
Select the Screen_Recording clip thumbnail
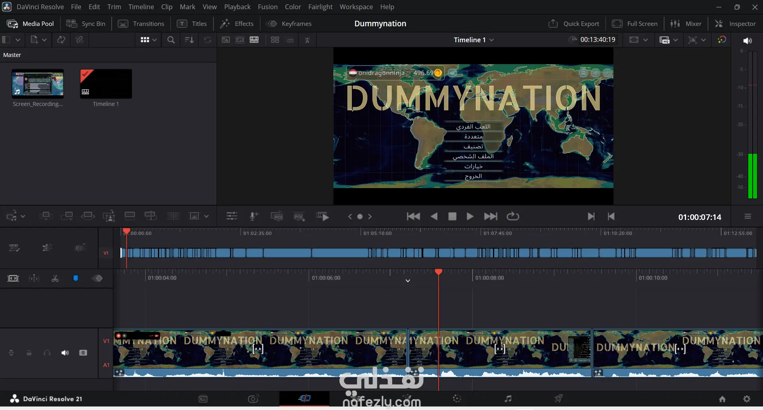(x=37, y=84)
